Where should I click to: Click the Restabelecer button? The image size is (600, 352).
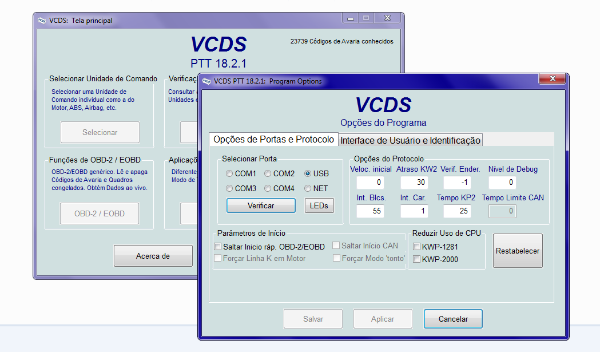[x=518, y=251]
